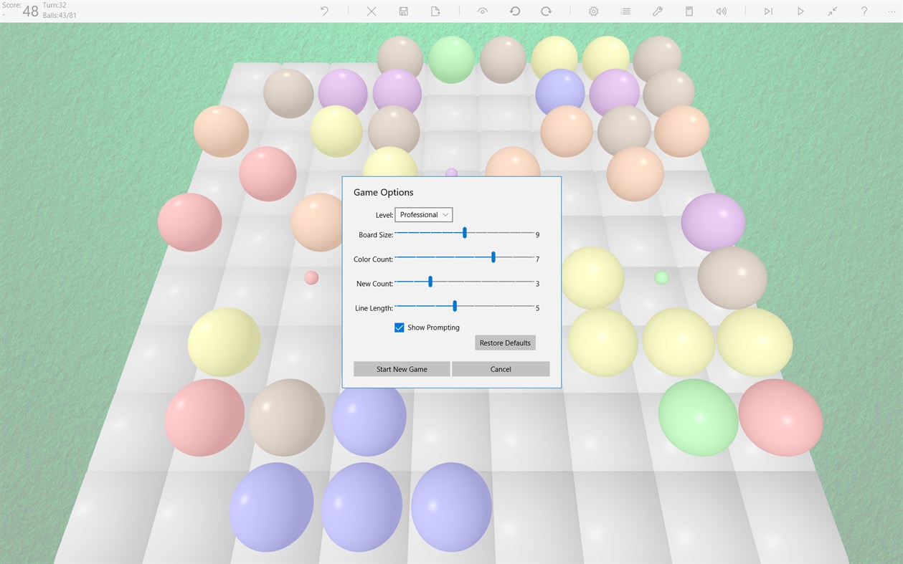903x564 pixels.
Task: Exit fullscreen using the collapse arrows
Action: click(832, 11)
